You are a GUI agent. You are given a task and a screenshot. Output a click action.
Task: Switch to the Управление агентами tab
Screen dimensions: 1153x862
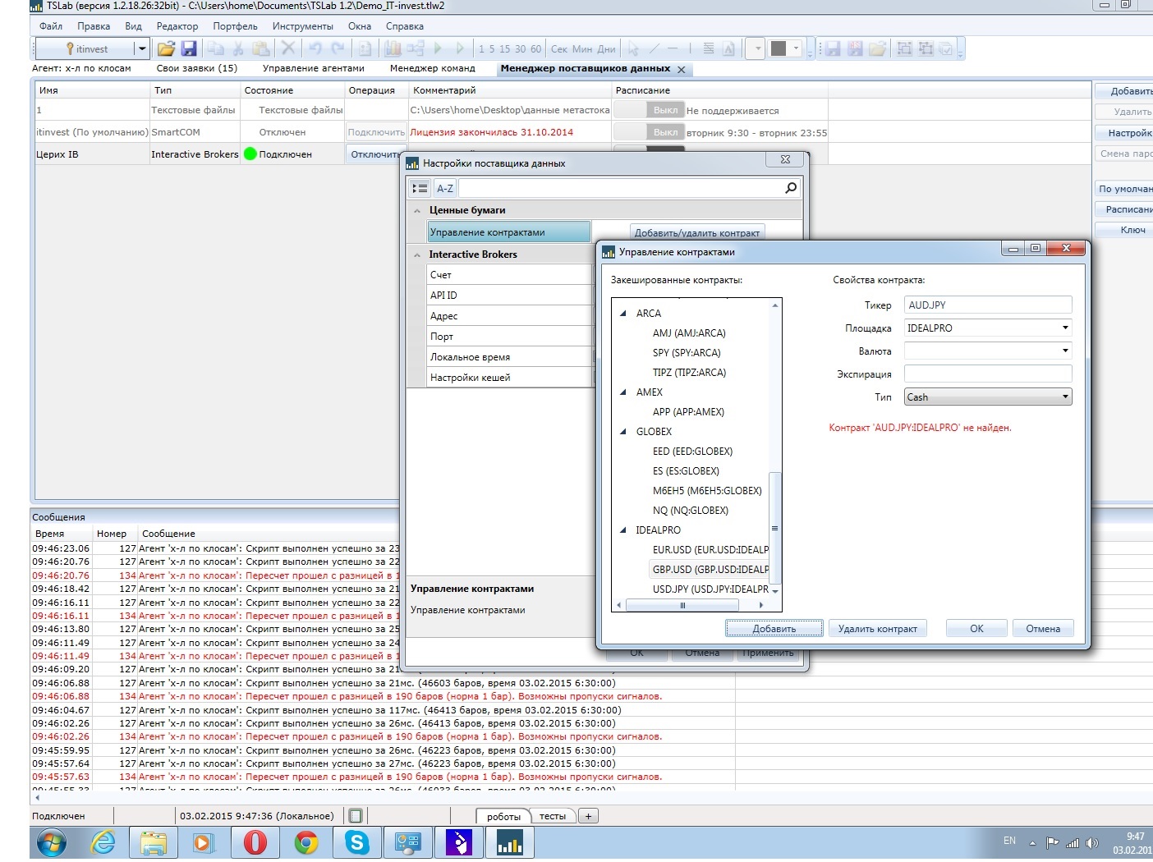(x=313, y=68)
